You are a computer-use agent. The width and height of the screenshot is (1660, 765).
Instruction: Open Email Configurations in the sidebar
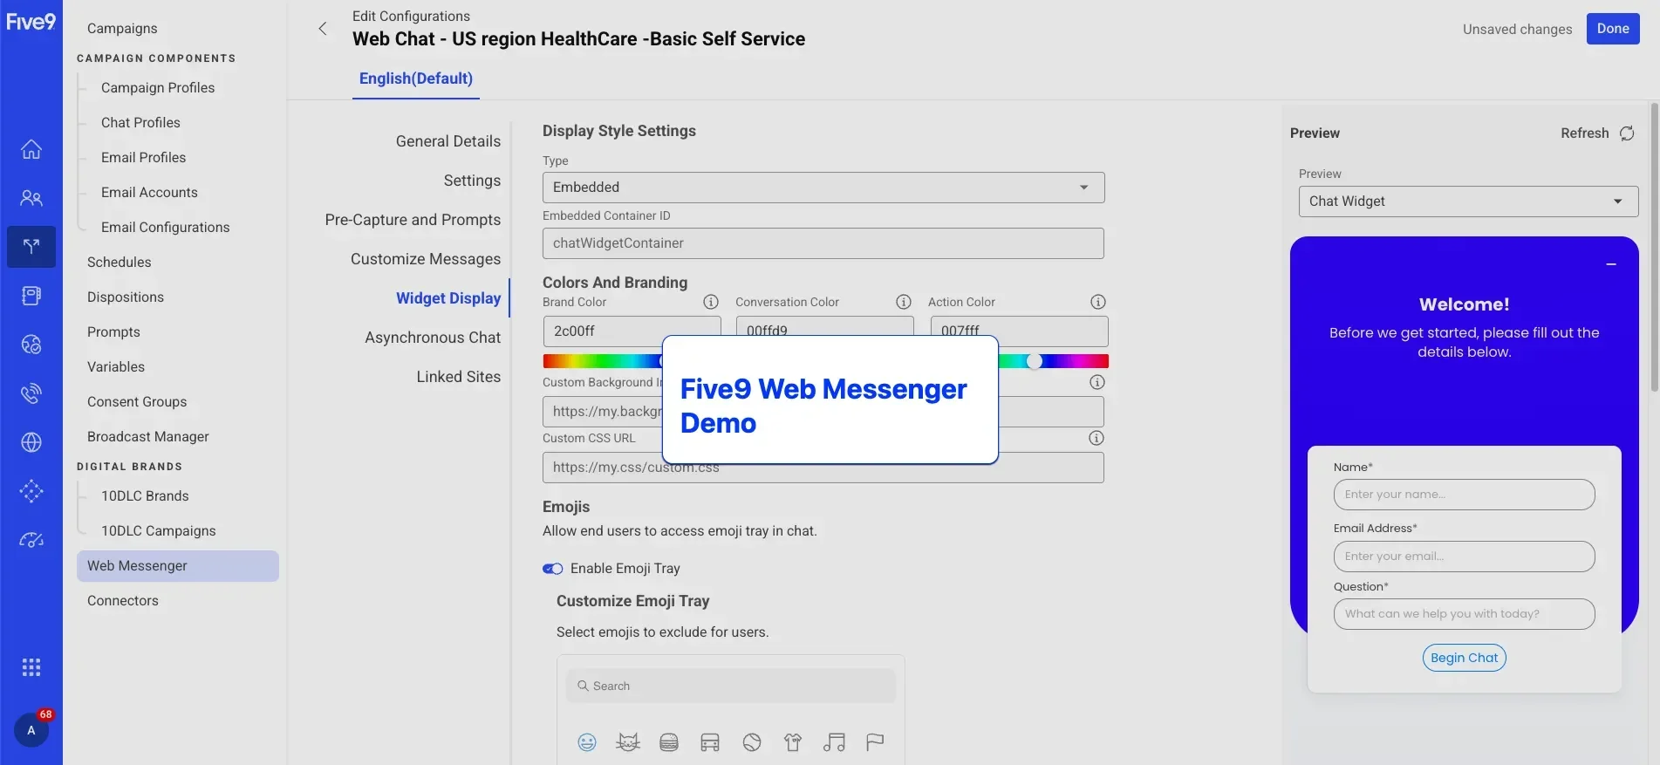coord(165,228)
